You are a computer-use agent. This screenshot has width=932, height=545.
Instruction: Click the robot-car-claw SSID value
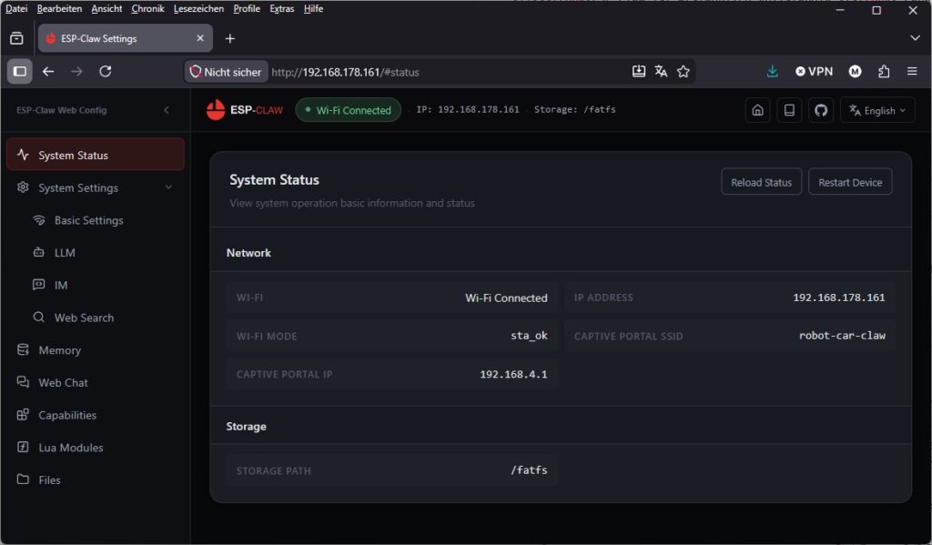(842, 336)
